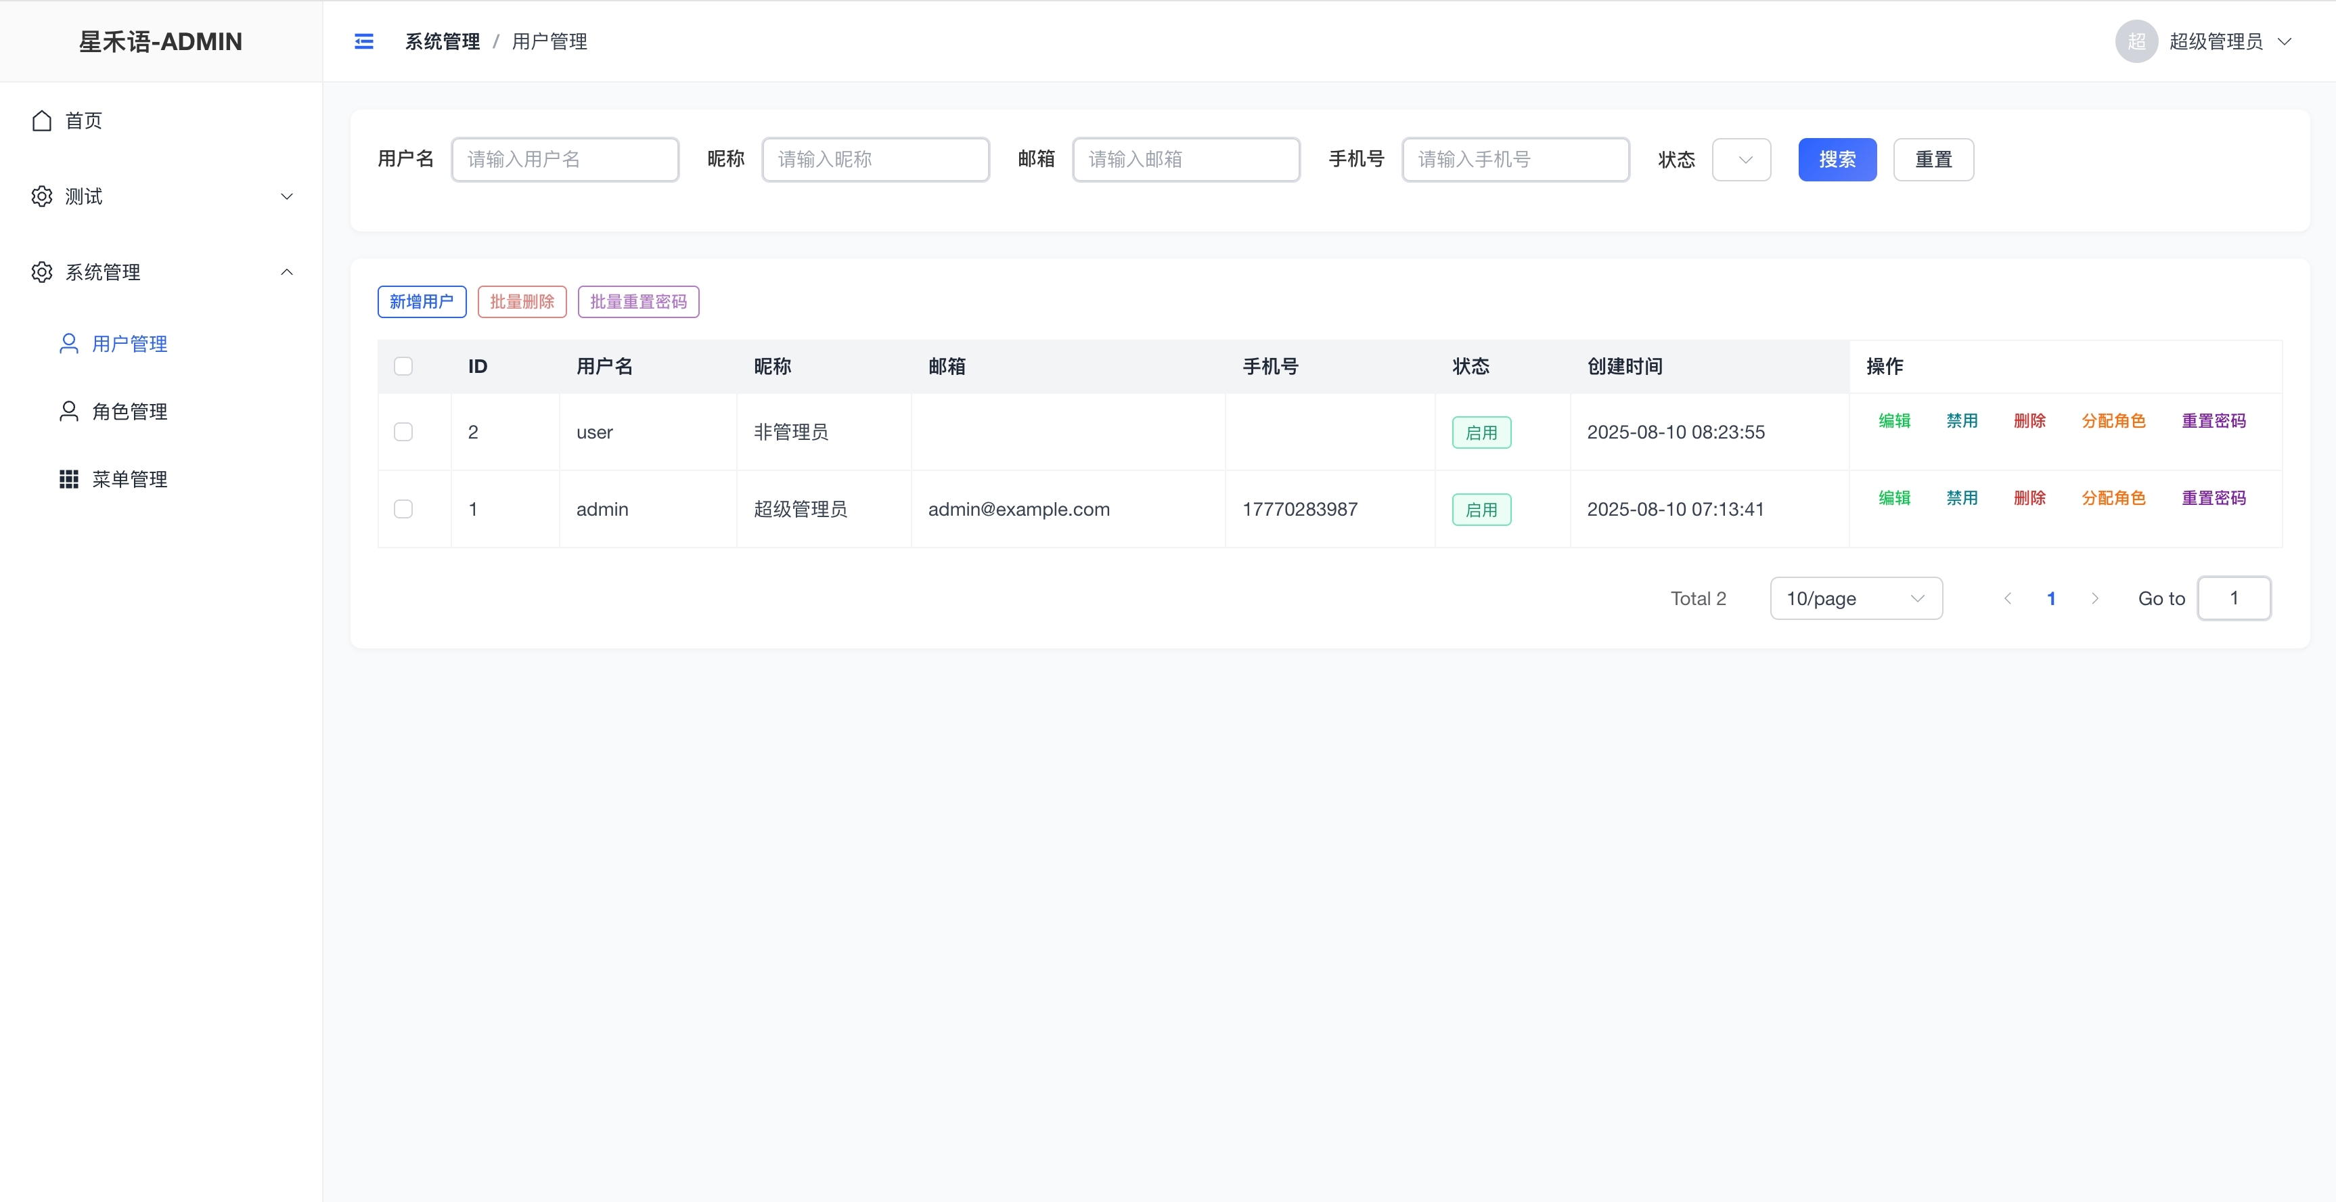The height and width of the screenshot is (1202, 2336).
Task: Click the 批量重置密码 button
Action: 638,302
